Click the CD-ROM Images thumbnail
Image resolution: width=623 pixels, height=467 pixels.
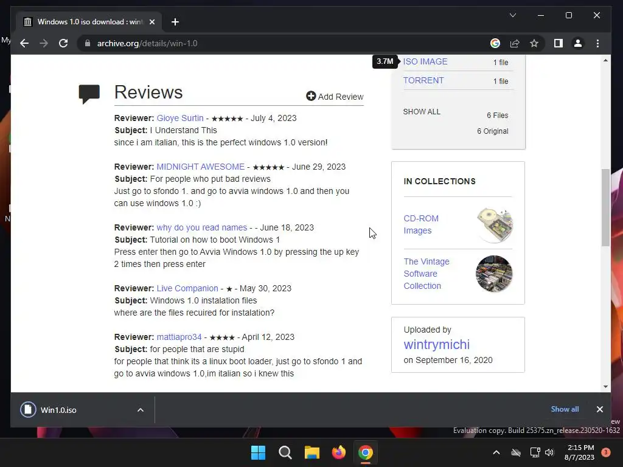coord(495,225)
